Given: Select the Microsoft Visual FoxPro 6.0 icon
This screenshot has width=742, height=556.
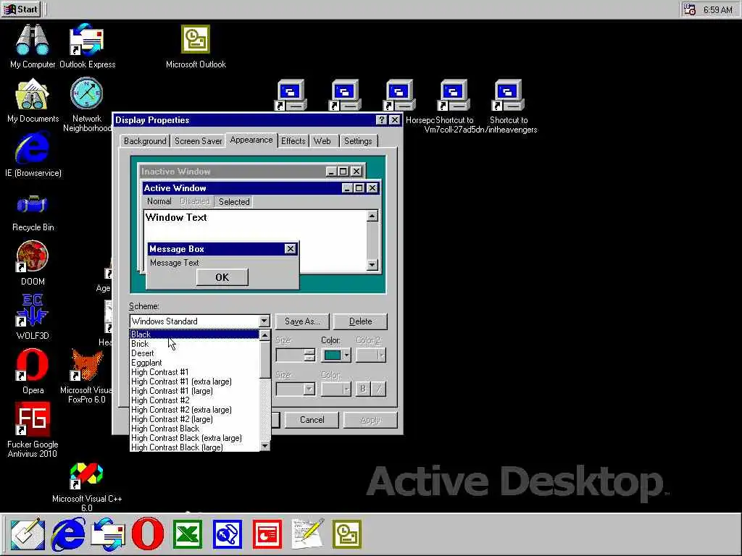Looking at the screenshot, I should point(87,376).
